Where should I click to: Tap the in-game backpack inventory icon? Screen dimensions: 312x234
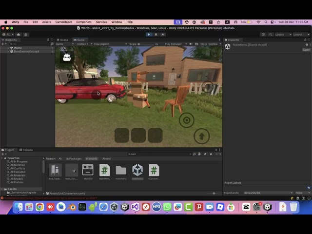[x=67, y=58]
